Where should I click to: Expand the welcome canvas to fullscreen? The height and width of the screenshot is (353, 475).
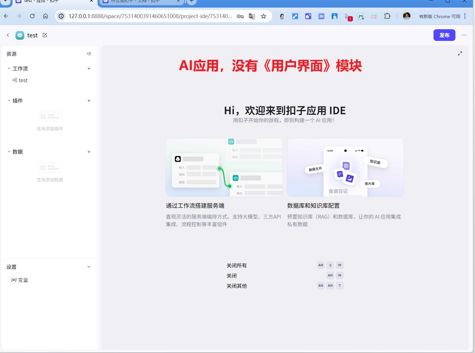pyautogui.click(x=460, y=53)
